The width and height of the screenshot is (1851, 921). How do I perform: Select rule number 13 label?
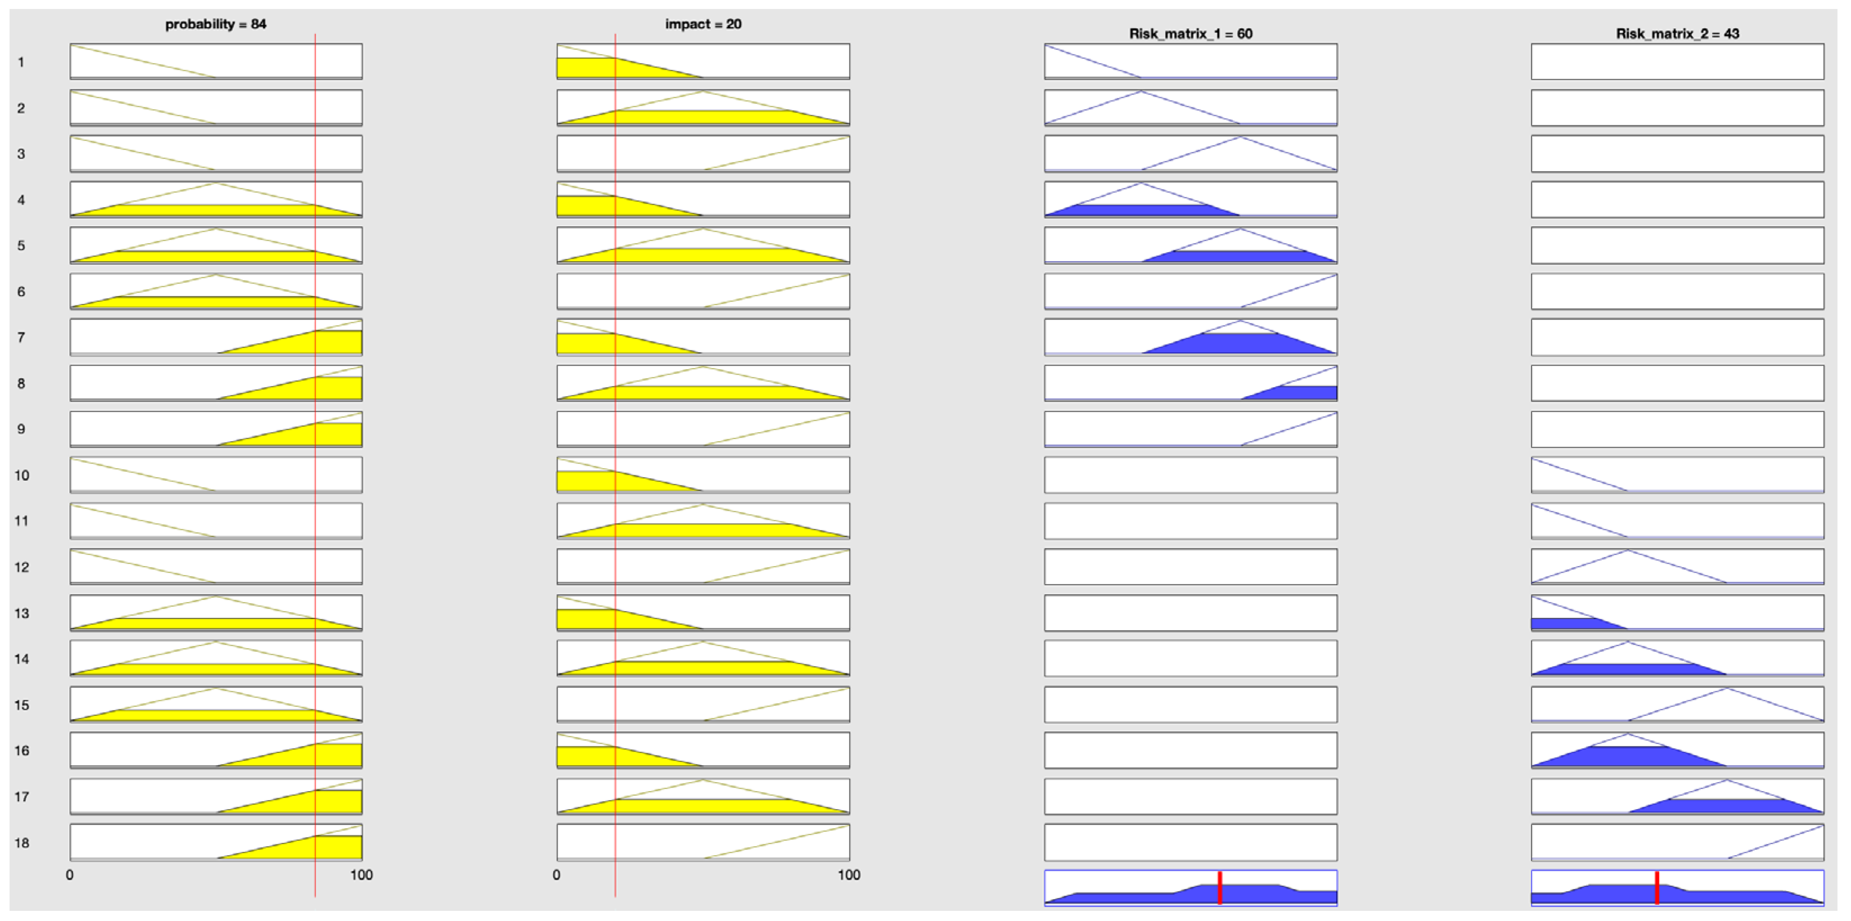[21, 613]
